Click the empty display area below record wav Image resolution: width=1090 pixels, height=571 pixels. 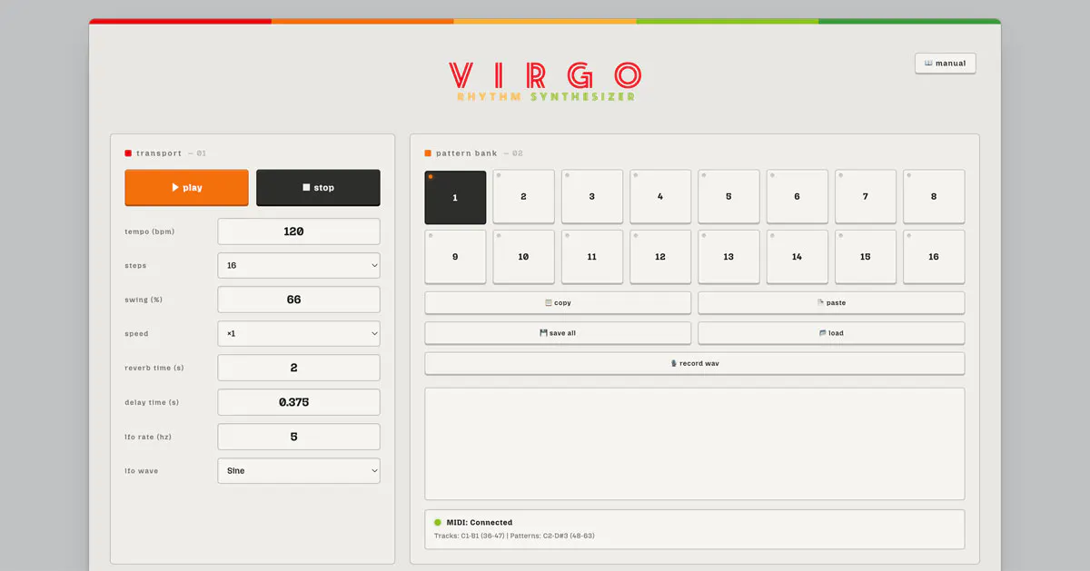tap(695, 444)
